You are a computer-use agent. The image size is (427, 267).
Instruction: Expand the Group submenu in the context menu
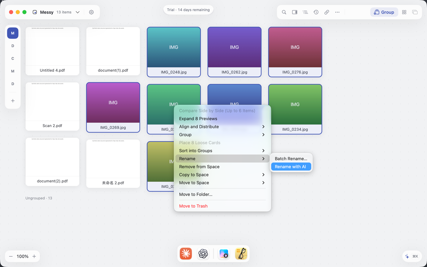[x=222, y=135]
